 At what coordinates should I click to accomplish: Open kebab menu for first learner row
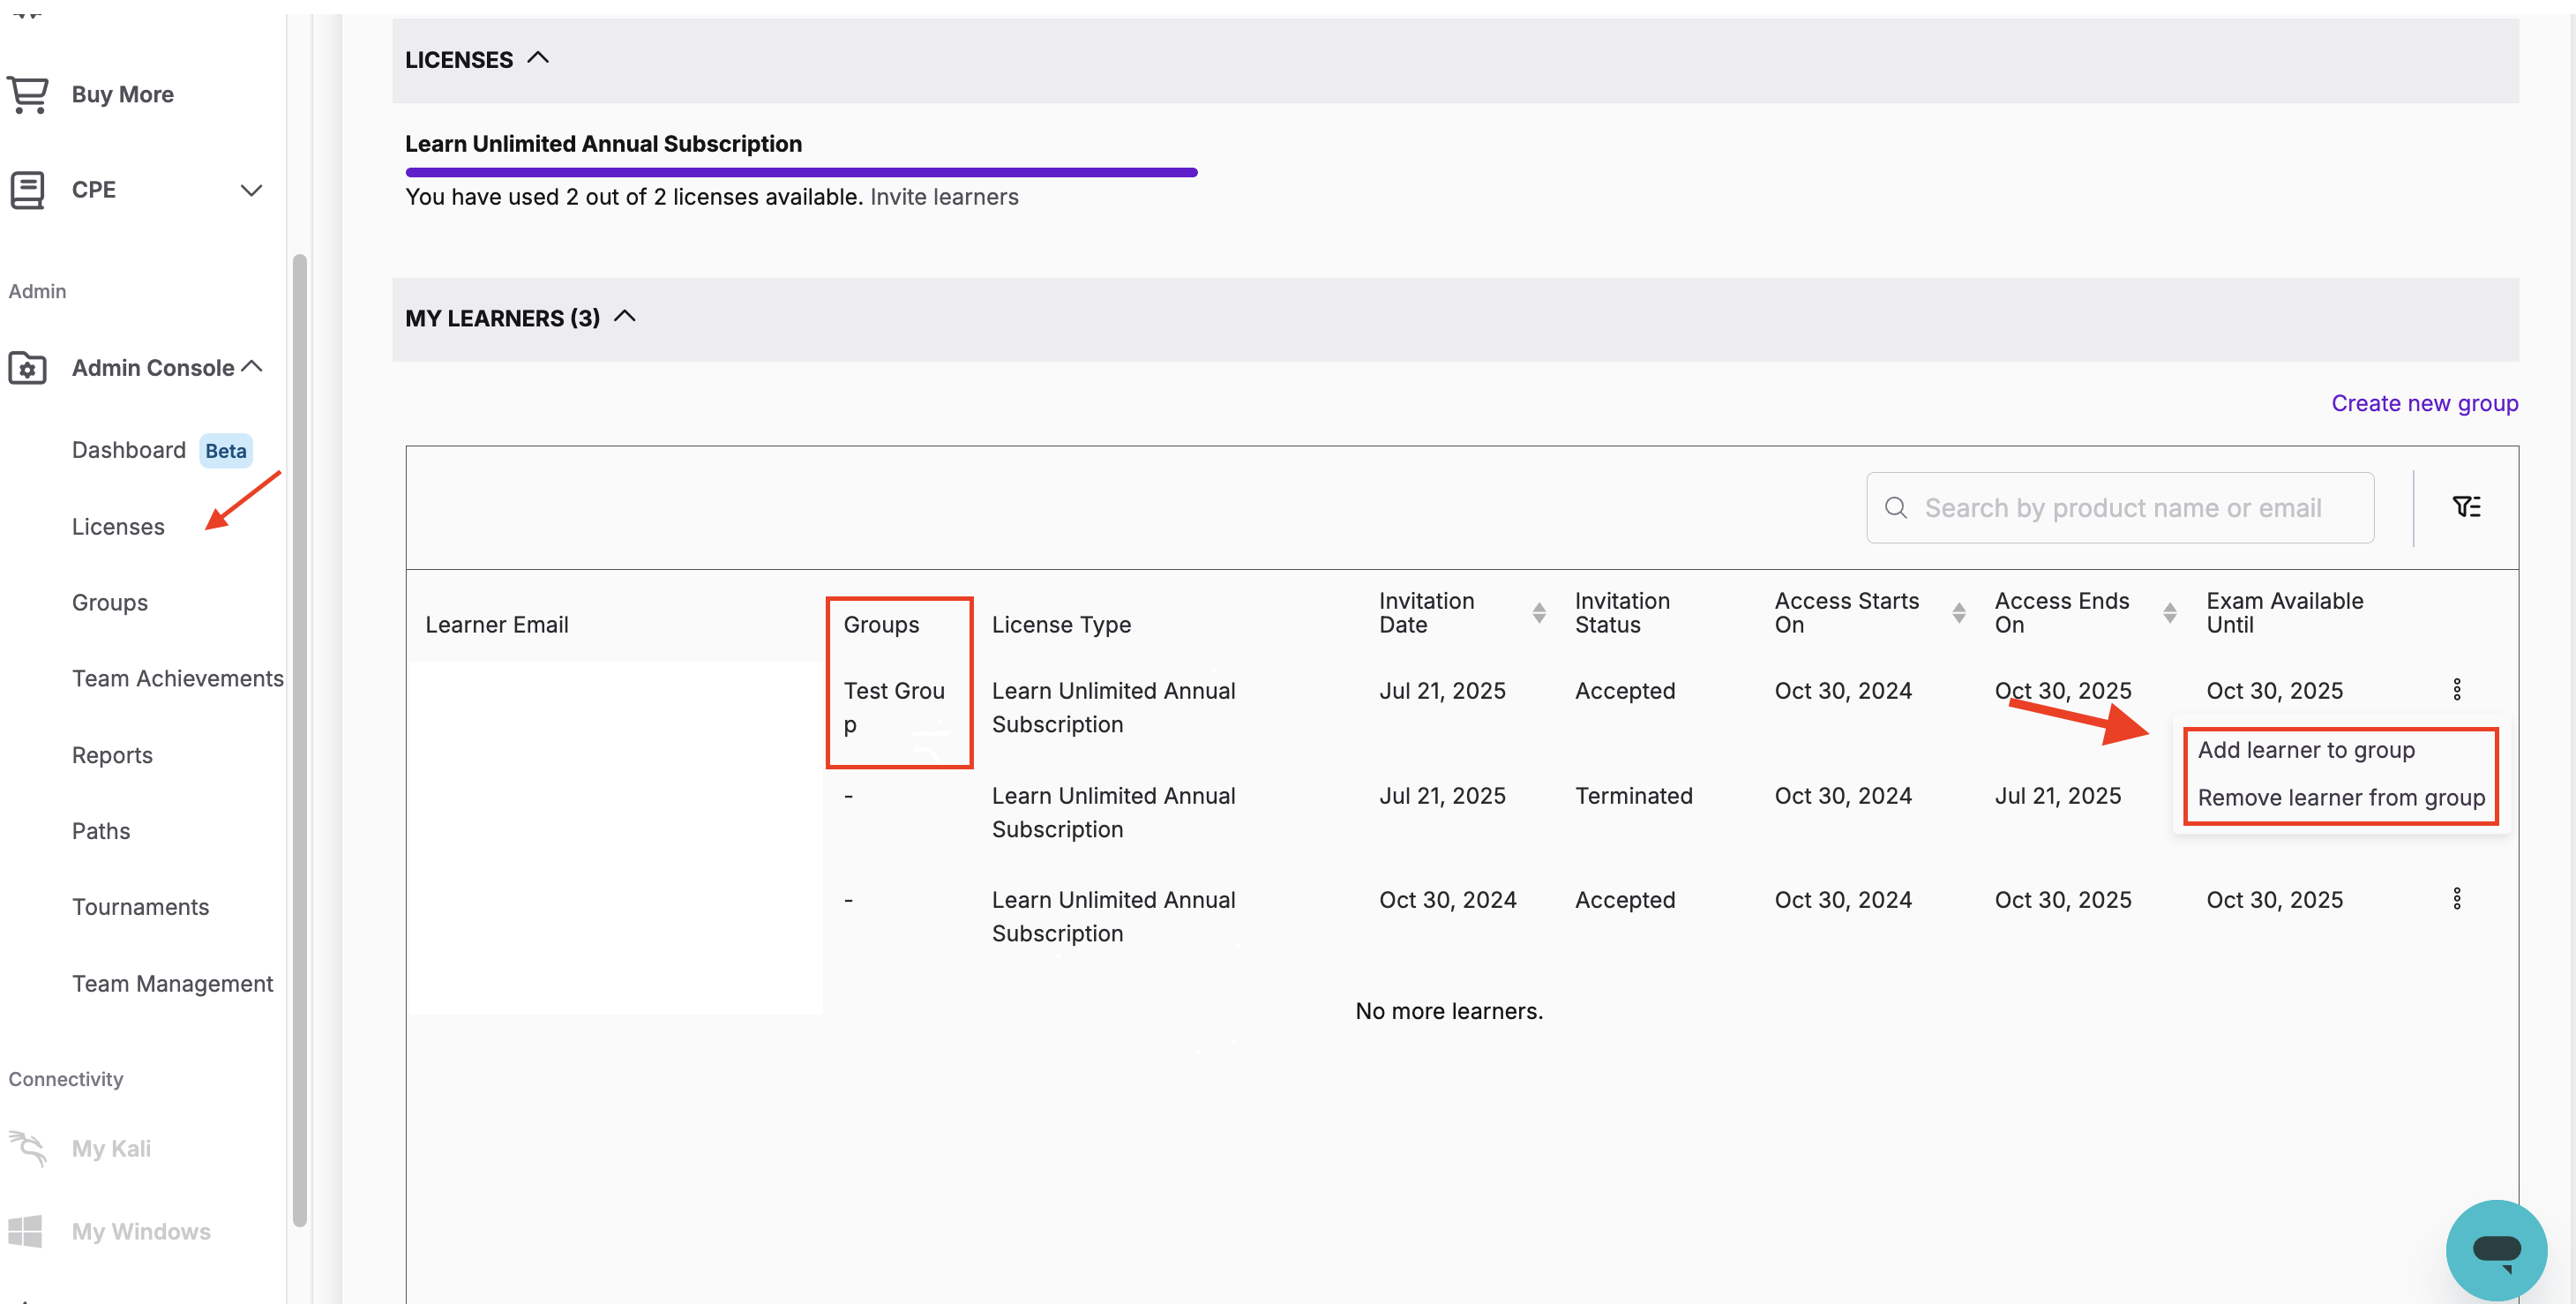pyautogui.click(x=2456, y=689)
